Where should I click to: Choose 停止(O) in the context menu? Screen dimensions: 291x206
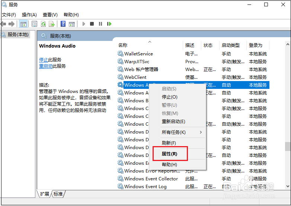pyautogui.click(x=178, y=97)
